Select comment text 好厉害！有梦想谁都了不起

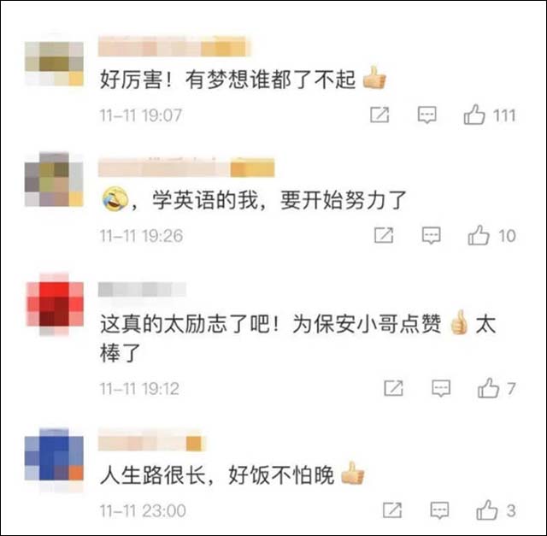tap(227, 80)
